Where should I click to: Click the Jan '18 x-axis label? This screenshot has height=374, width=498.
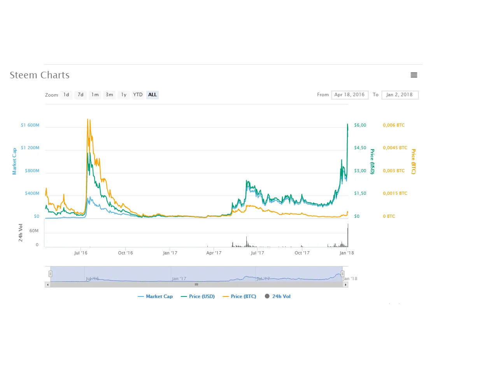coord(347,253)
